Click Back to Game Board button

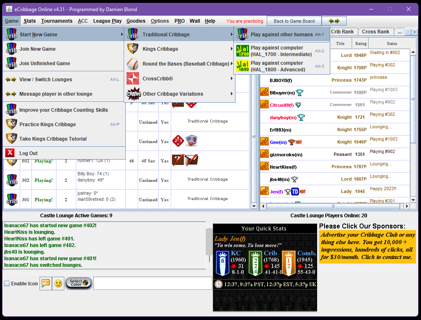click(x=294, y=21)
